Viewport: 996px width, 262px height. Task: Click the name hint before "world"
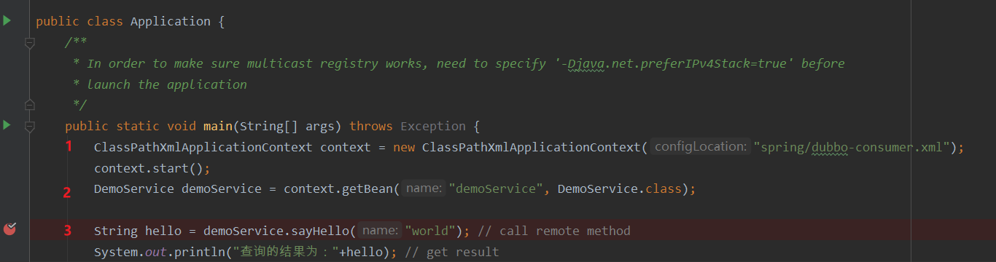pos(379,231)
